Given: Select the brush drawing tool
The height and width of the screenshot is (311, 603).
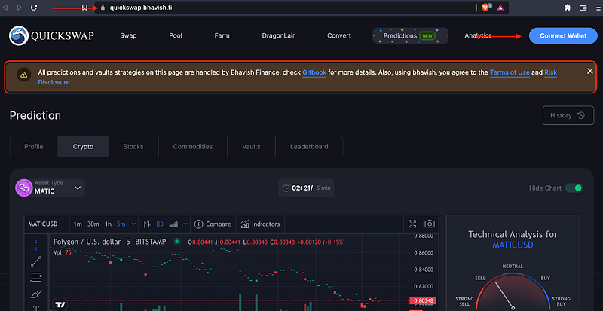Looking at the screenshot, I should point(36,294).
